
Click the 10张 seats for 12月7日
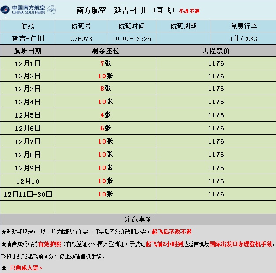[x=106, y=141]
